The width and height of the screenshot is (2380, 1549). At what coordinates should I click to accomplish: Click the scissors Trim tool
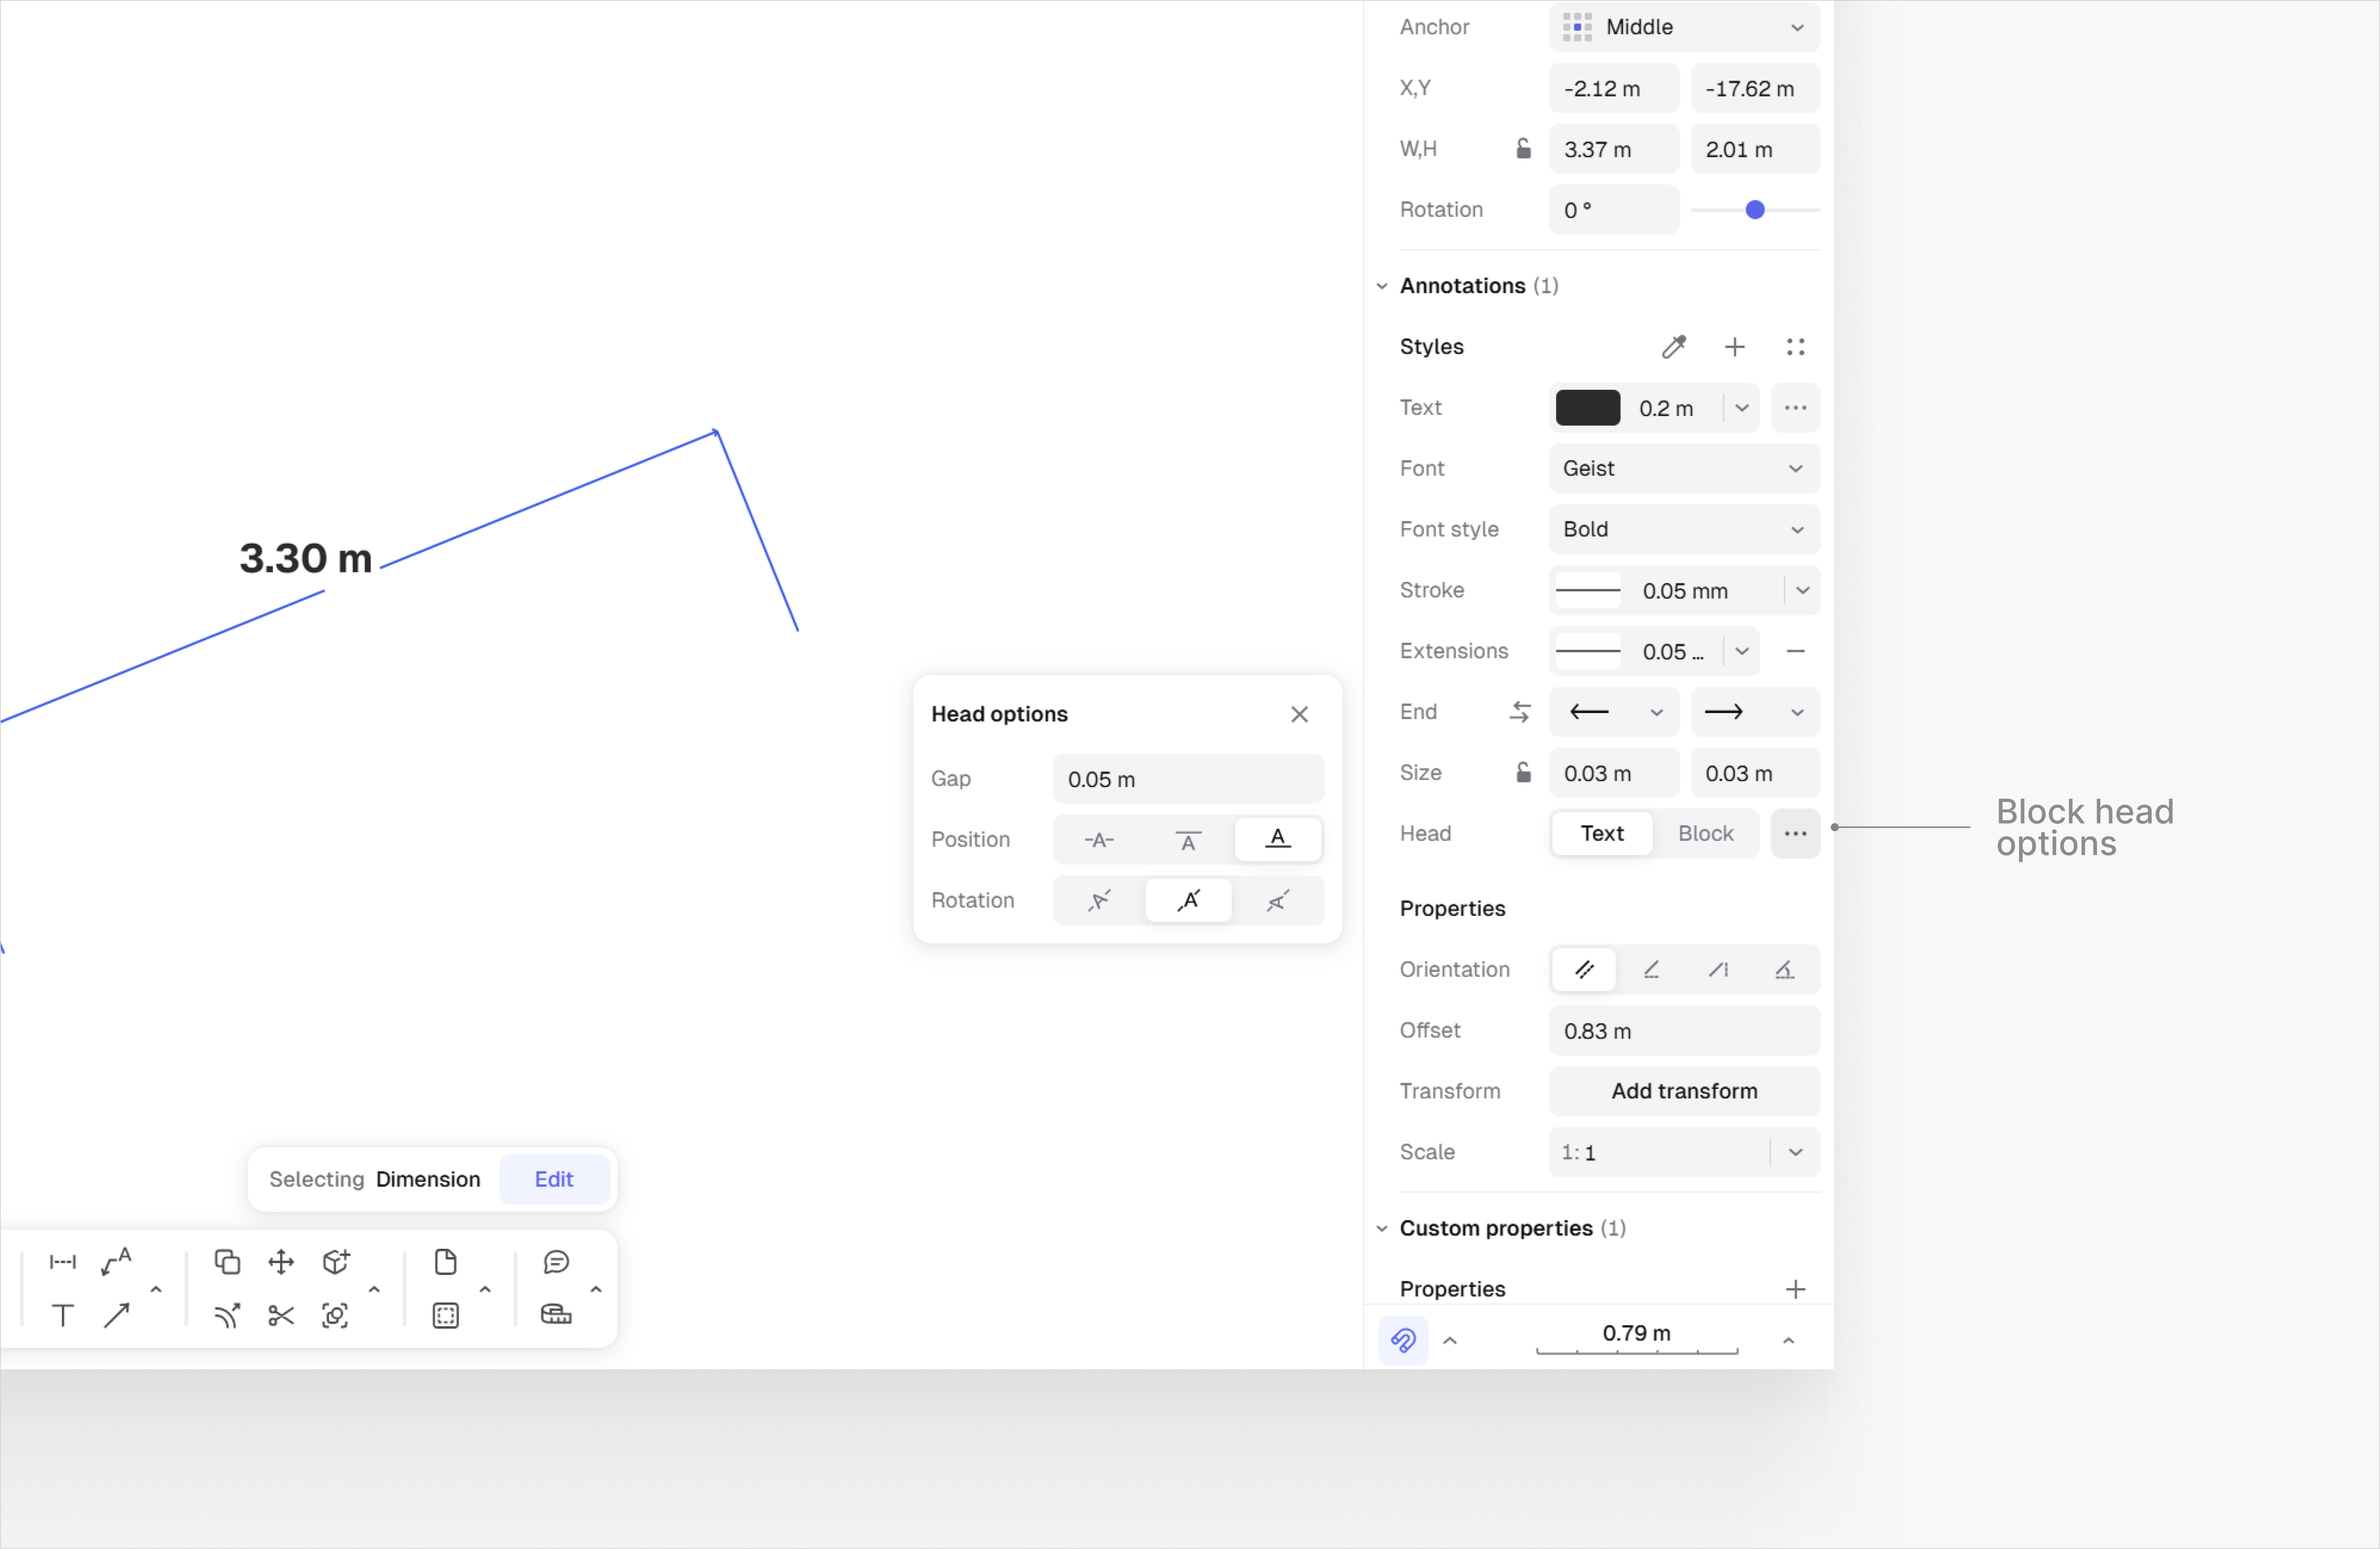[281, 1315]
